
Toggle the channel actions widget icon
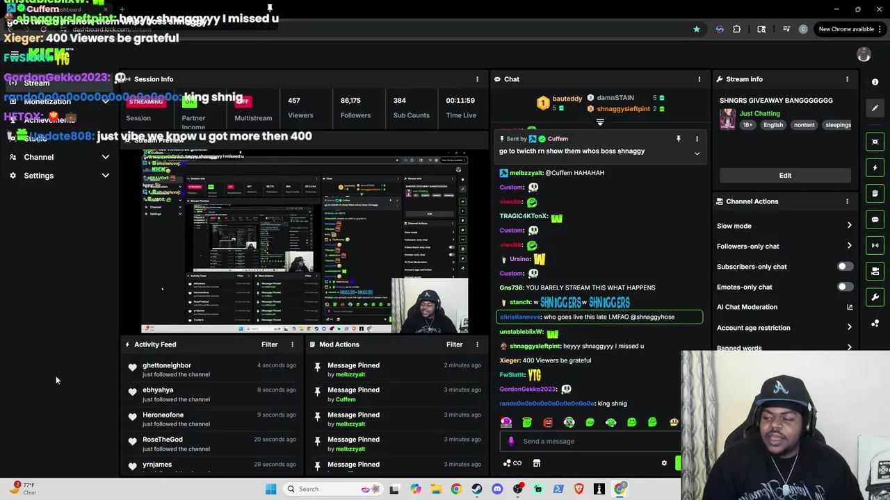(x=875, y=272)
